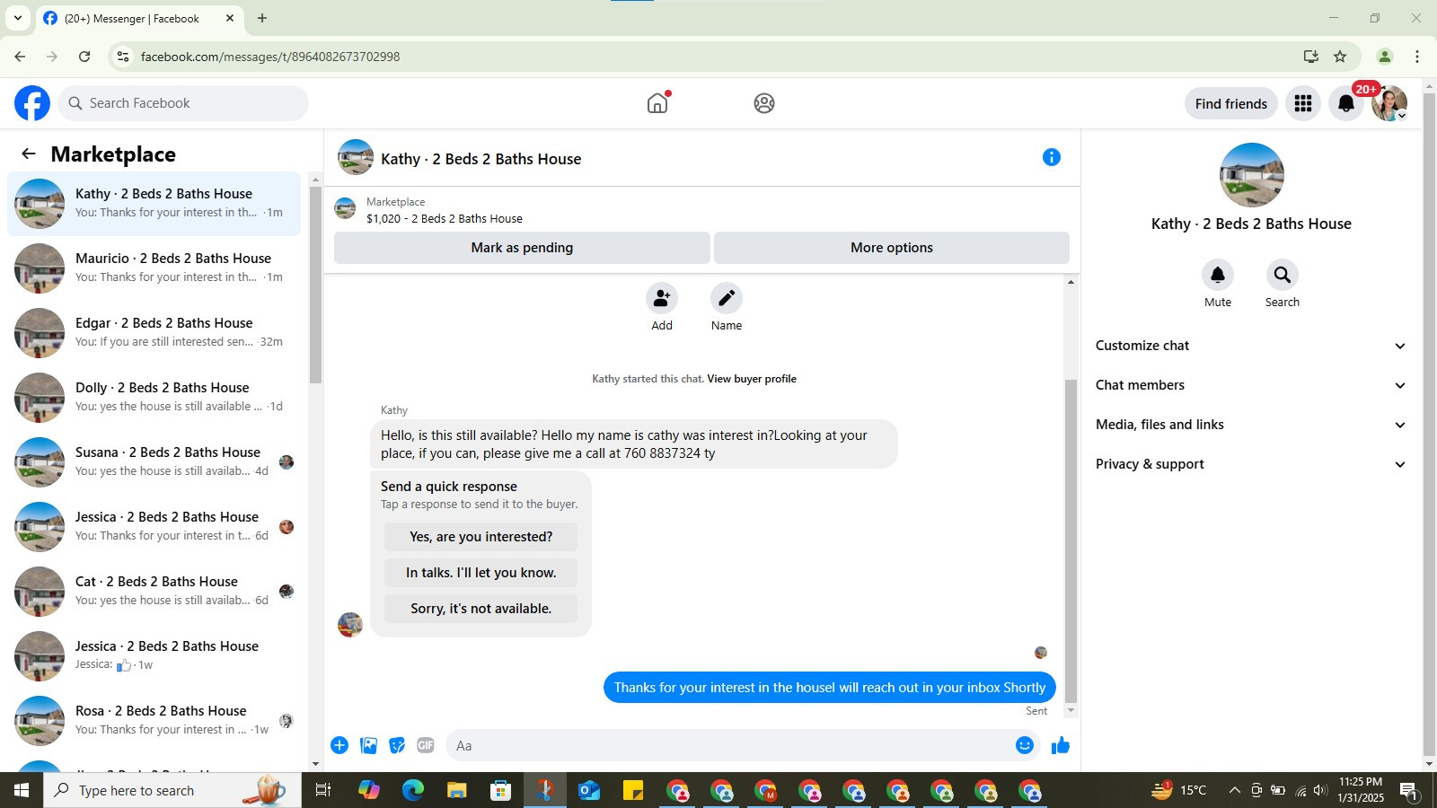
Task: Open the account profile picture menu
Action: point(1389,103)
